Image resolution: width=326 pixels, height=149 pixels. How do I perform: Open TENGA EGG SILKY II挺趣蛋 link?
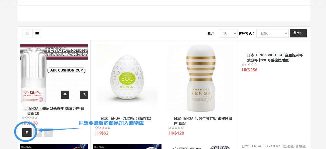point(274,146)
